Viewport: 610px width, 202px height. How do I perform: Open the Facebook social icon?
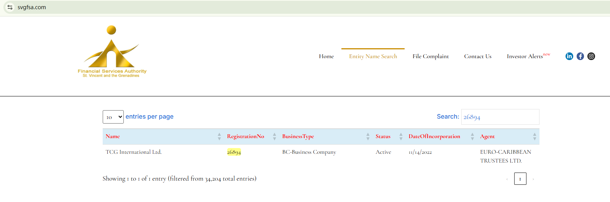click(580, 56)
